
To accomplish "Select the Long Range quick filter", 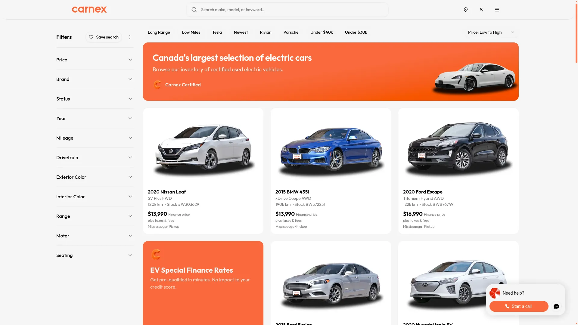I will tap(159, 32).
